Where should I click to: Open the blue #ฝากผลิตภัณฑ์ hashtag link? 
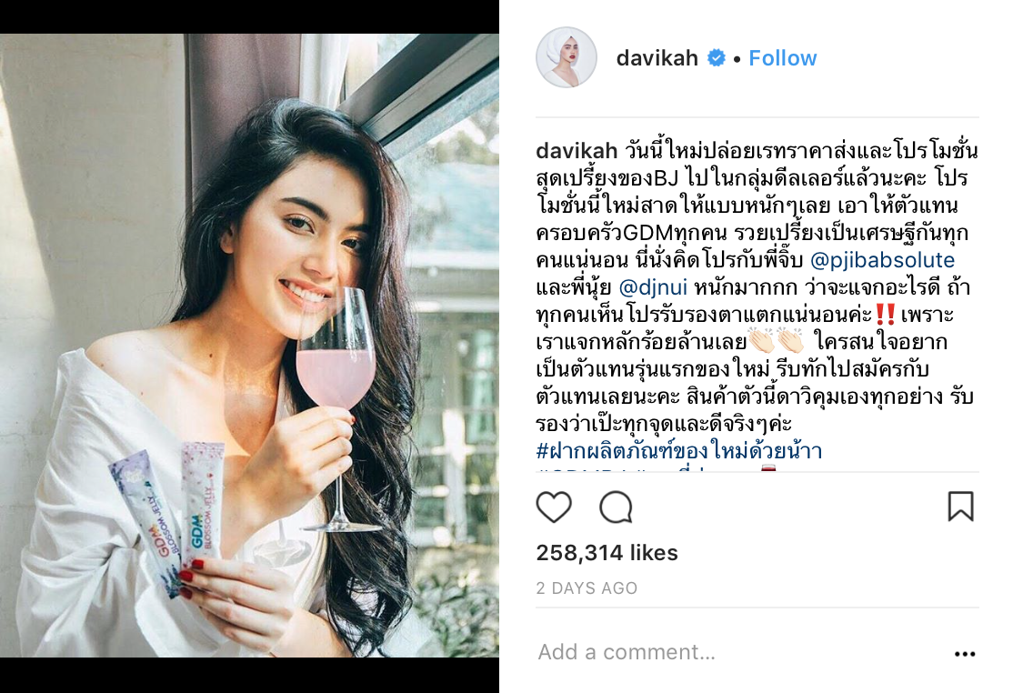[x=679, y=450]
